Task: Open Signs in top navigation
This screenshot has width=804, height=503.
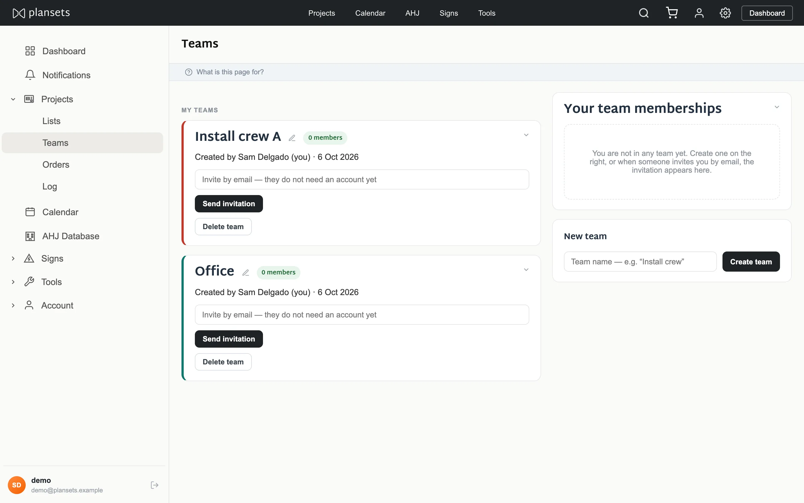Action: [x=449, y=13]
